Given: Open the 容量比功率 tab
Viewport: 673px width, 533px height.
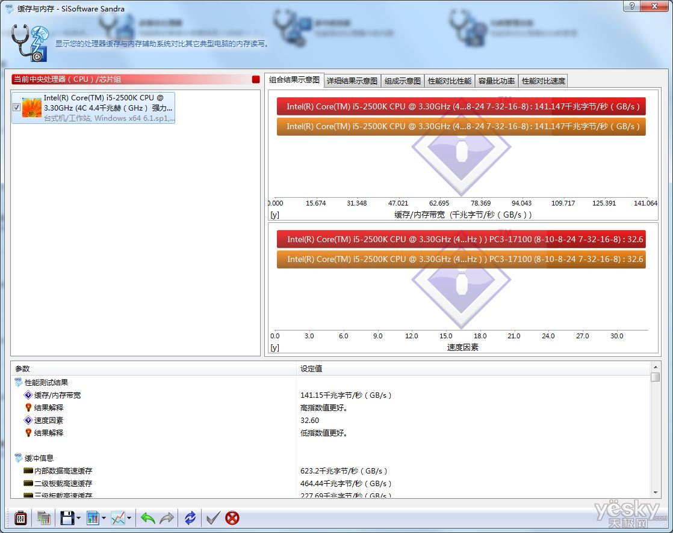Looking at the screenshot, I should [496, 81].
